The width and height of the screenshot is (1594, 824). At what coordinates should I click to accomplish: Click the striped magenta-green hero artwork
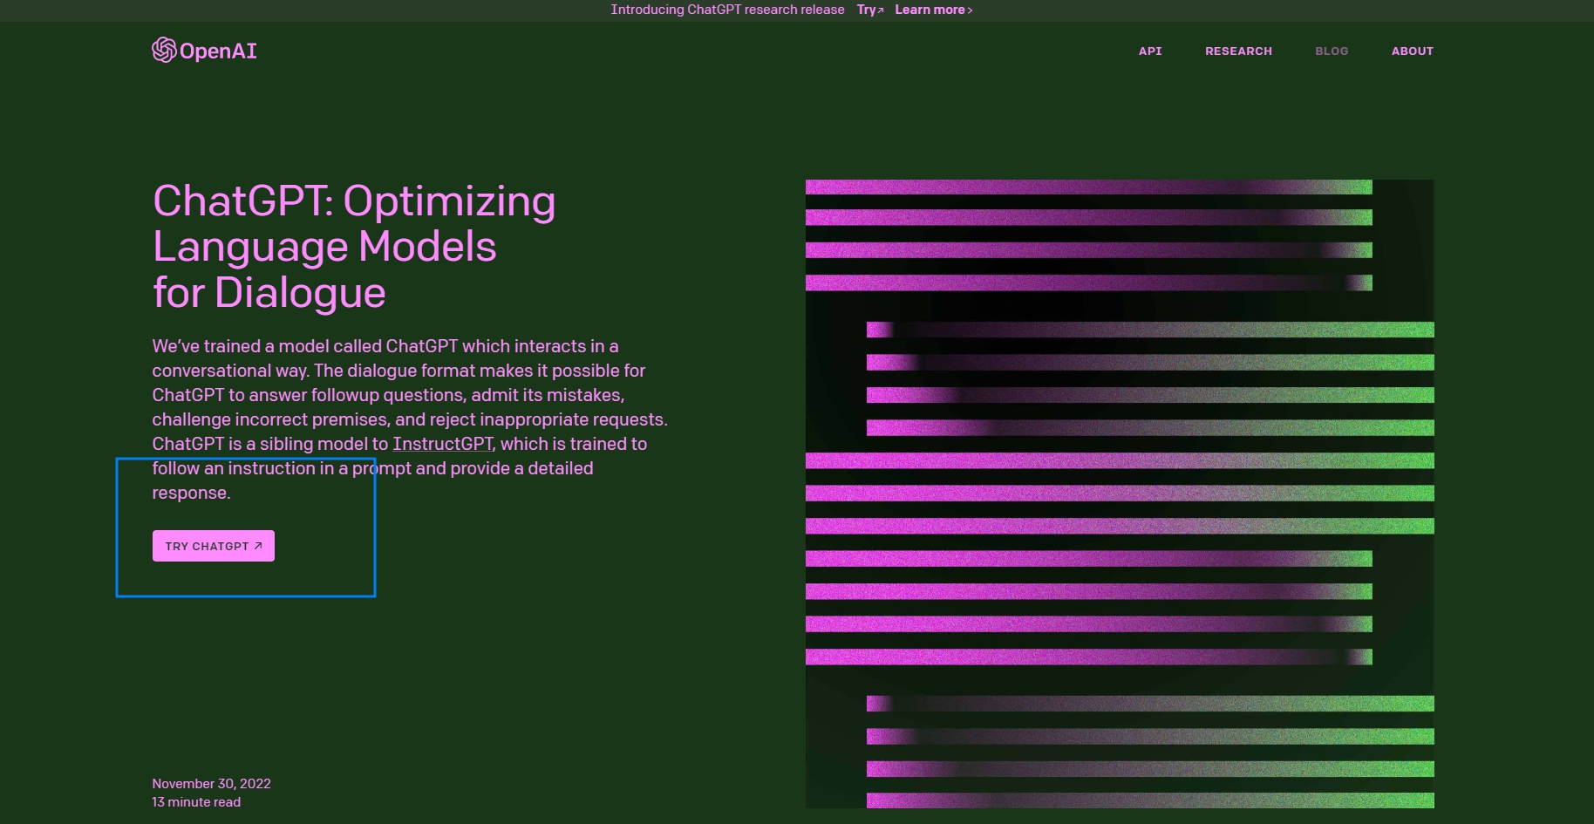(x=1120, y=494)
